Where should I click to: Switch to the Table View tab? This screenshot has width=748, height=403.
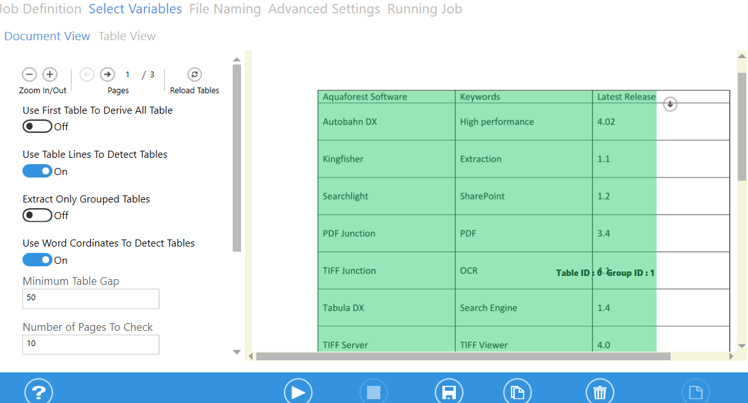pos(127,36)
